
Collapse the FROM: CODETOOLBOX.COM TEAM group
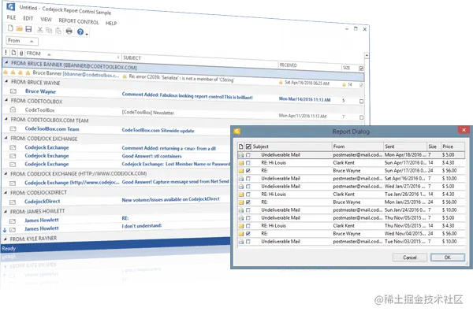tap(6, 119)
